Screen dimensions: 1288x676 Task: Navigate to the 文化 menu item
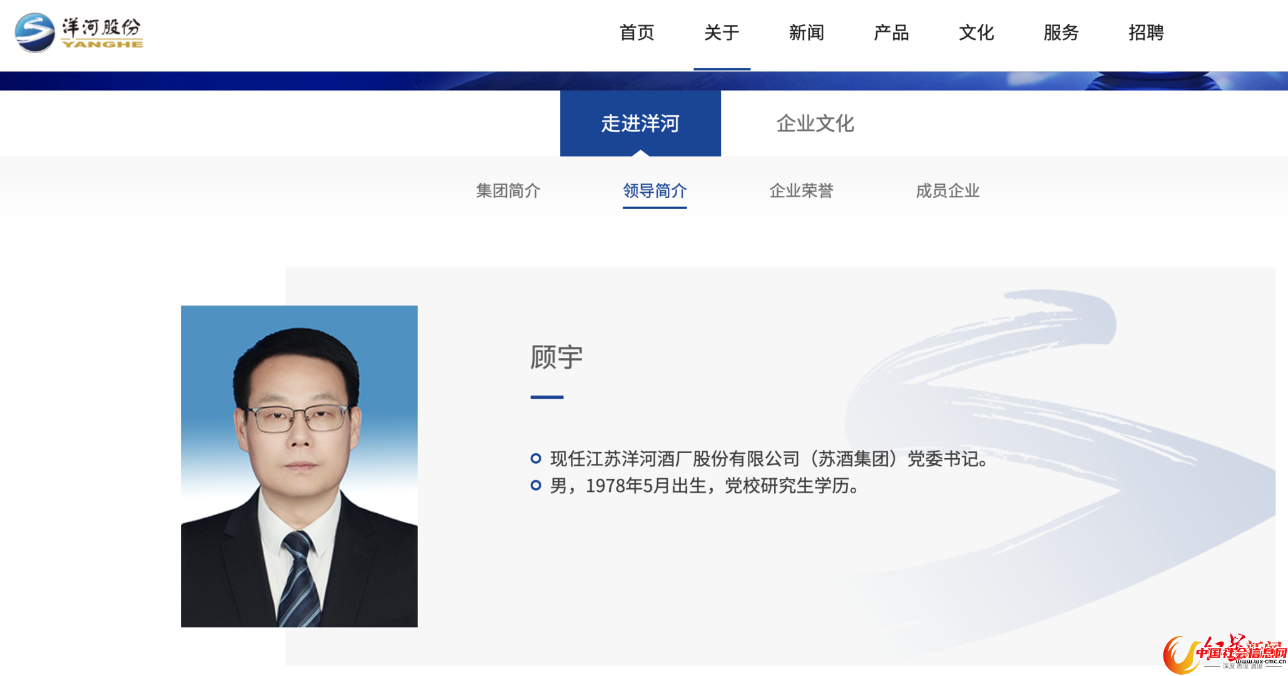(x=976, y=33)
